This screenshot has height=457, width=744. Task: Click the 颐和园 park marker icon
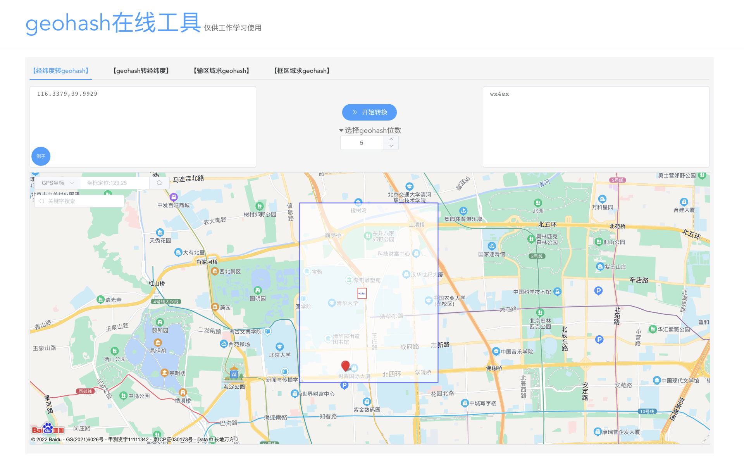(160, 322)
